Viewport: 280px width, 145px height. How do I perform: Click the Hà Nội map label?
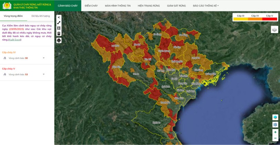pos(174,79)
